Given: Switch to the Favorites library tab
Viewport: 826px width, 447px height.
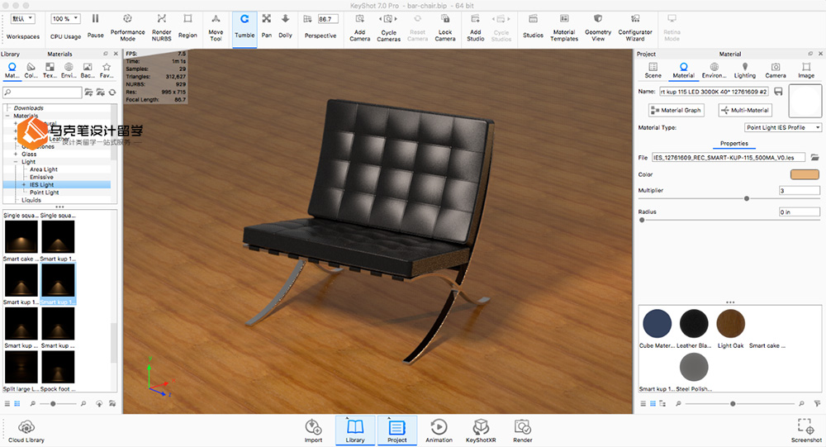Looking at the screenshot, I should tap(107, 69).
